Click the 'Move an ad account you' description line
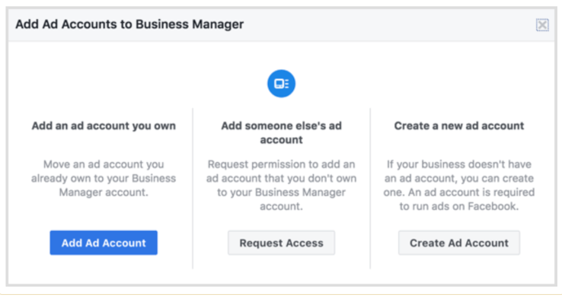Screen dimensions: 562x298 pos(104,164)
